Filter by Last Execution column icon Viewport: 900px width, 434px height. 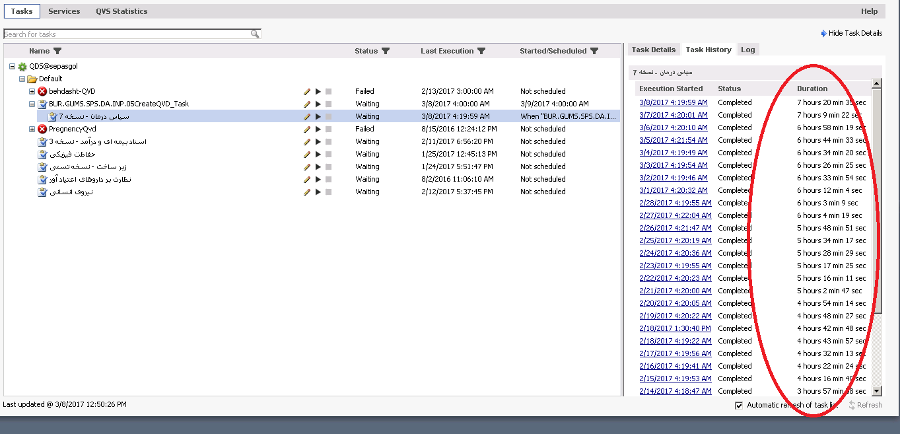[481, 51]
